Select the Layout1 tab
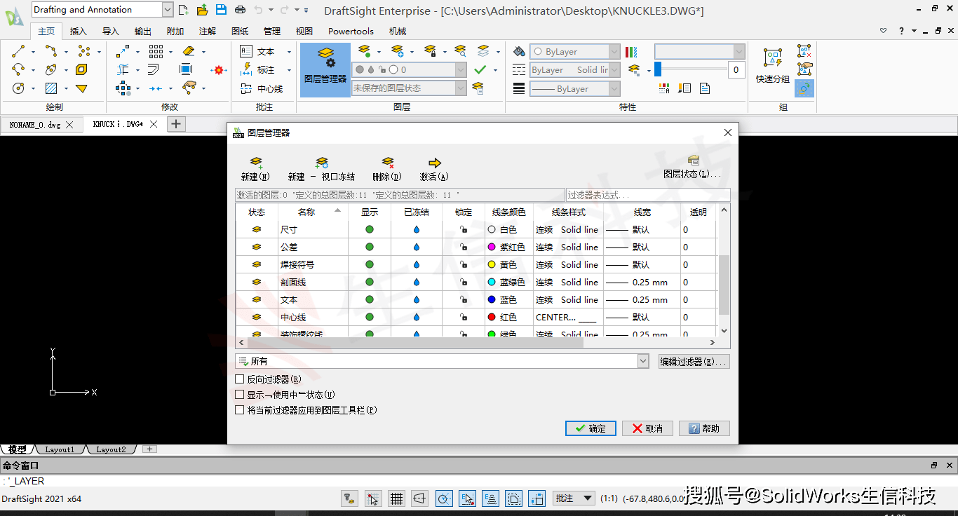Viewport: 958px width, 516px height. [60, 449]
